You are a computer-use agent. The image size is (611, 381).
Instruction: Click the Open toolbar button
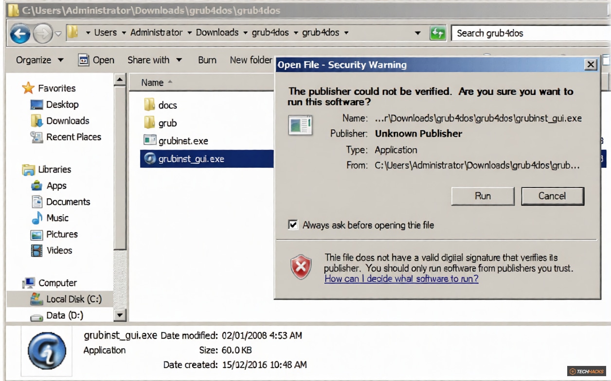pyautogui.click(x=96, y=60)
